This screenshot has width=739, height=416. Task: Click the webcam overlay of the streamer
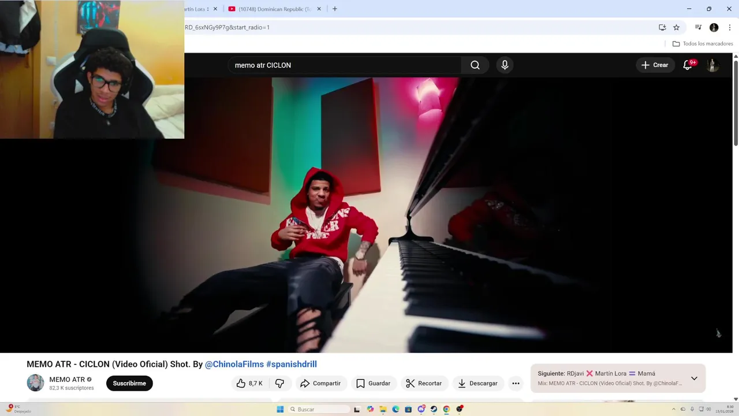click(x=92, y=69)
